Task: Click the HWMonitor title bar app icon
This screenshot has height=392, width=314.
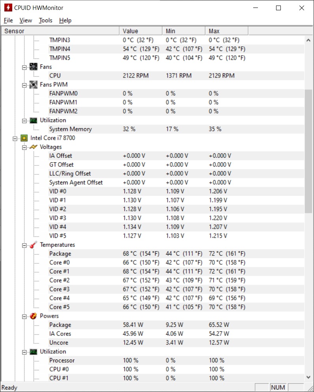Action: (x=8, y=8)
